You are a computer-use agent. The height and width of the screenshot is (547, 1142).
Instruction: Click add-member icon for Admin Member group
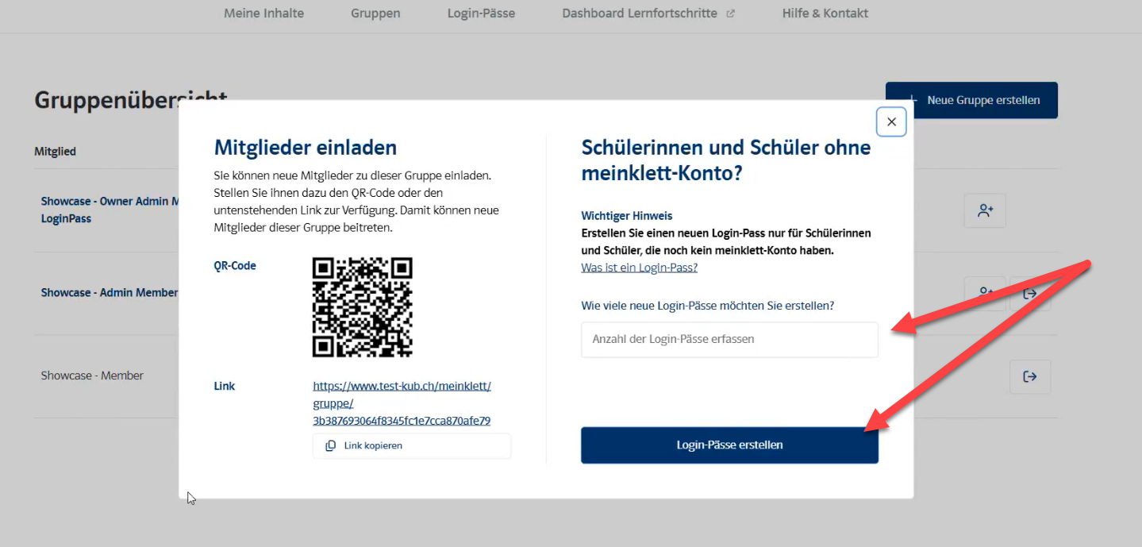pyautogui.click(x=985, y=293)
